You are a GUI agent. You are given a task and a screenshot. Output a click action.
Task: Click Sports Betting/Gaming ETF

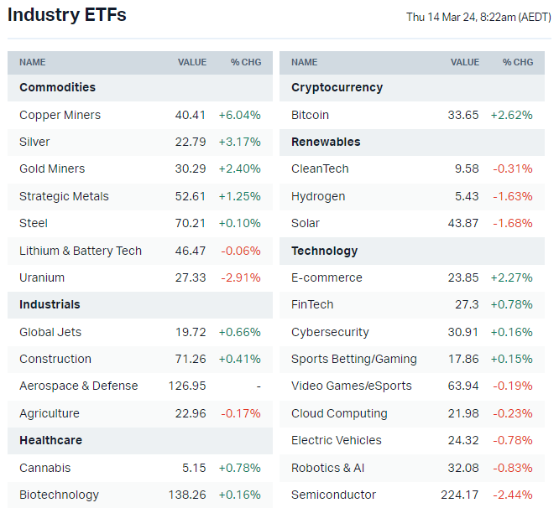pyautogui.click(x=353, y=359)
